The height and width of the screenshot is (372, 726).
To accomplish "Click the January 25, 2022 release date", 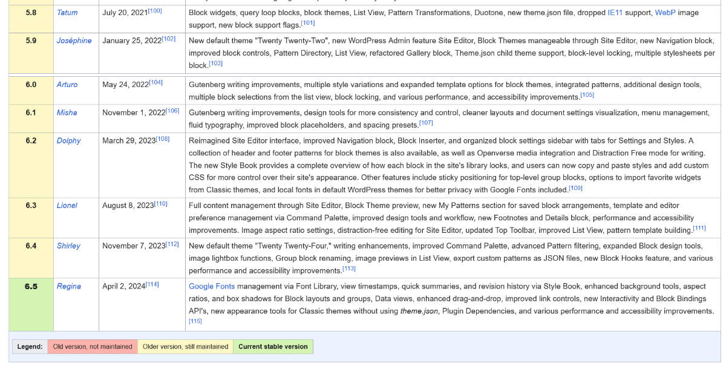I will (x=132, y=41).
